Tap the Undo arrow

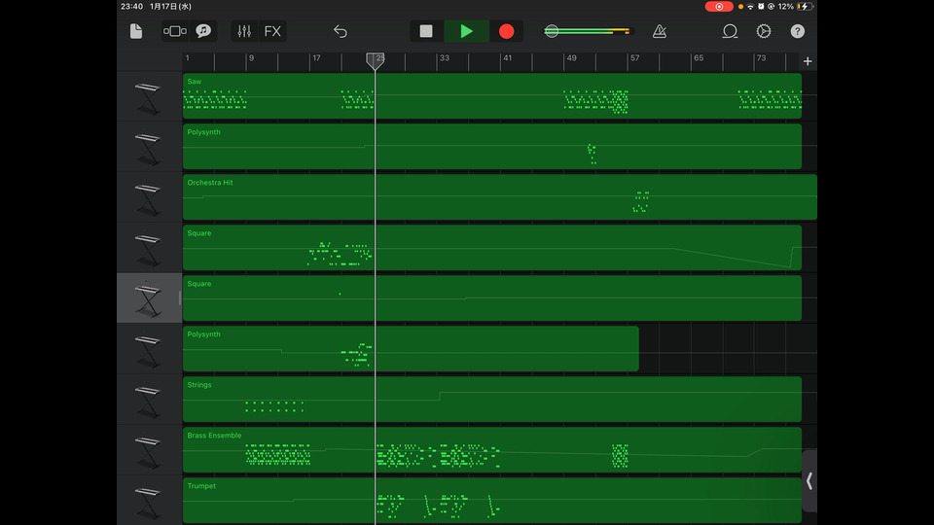pos(341,31)
